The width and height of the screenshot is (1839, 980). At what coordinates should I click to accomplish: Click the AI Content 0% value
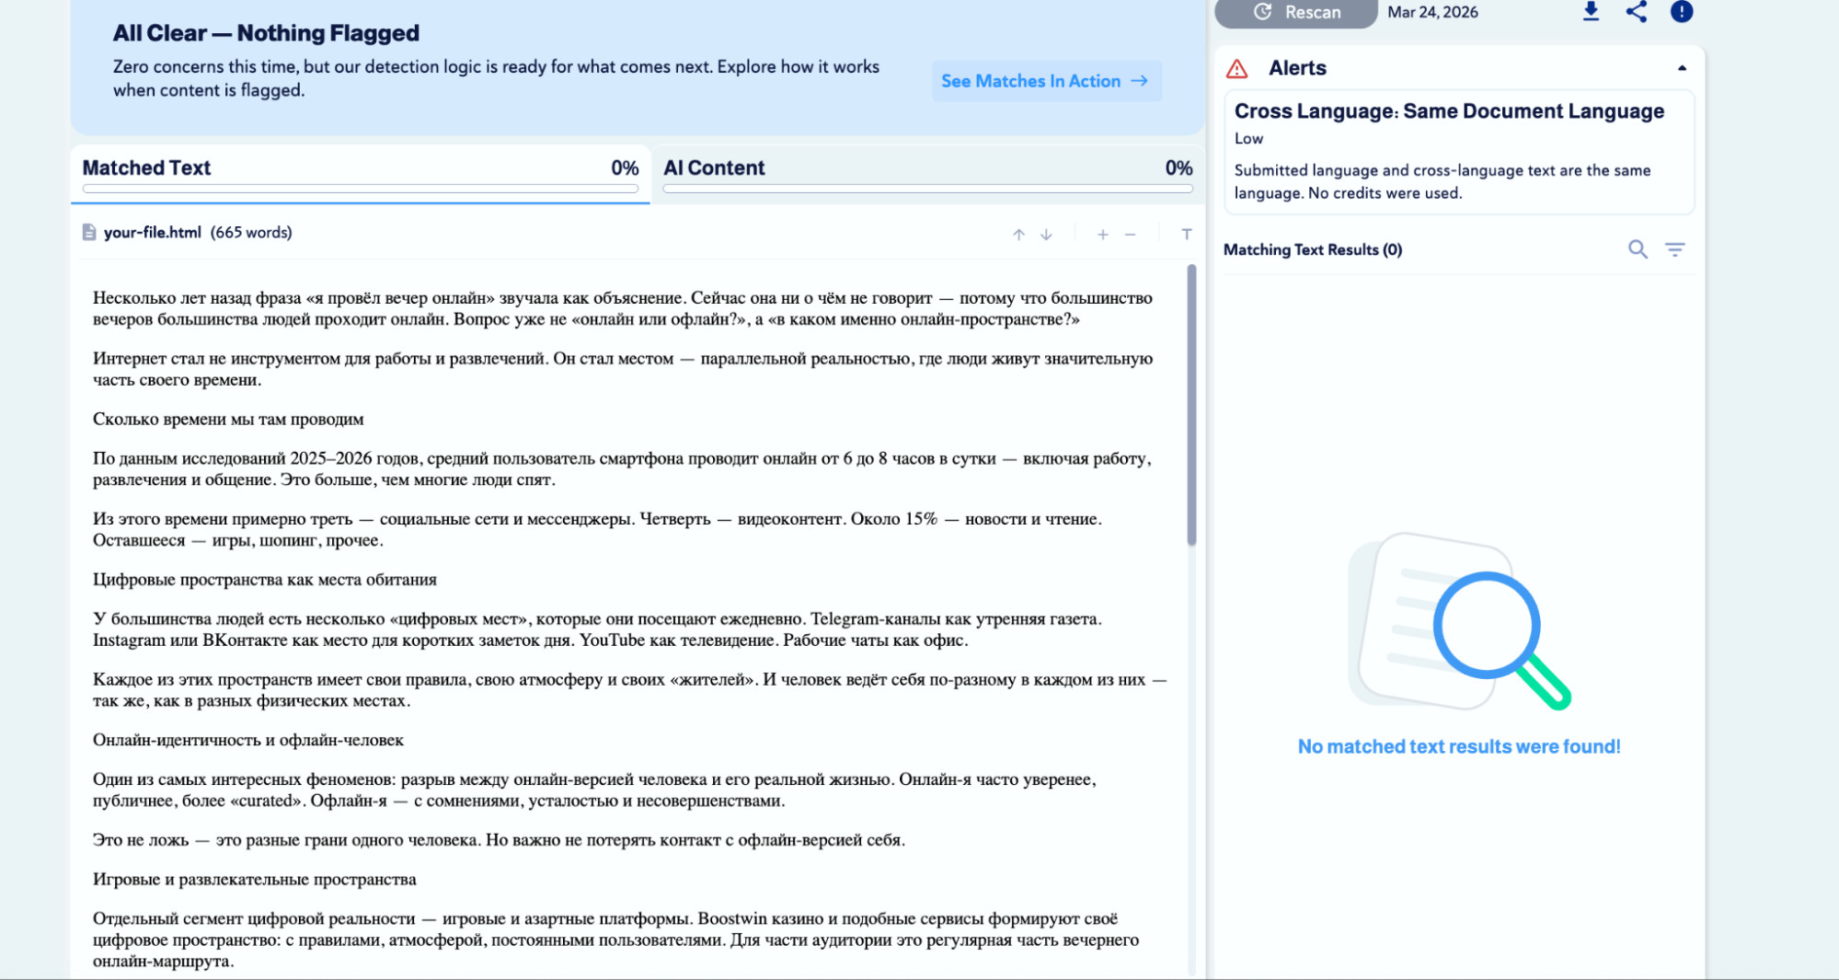pos(1178,167)
